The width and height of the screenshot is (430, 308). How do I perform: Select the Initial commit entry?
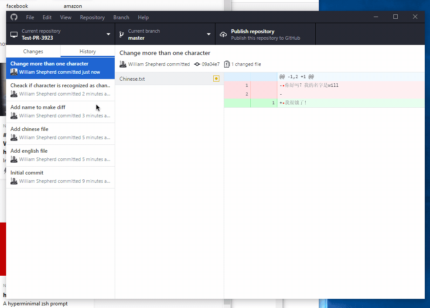(60, 176)
